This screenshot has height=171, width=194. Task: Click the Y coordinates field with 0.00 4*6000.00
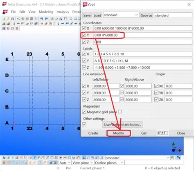[142, 35]
